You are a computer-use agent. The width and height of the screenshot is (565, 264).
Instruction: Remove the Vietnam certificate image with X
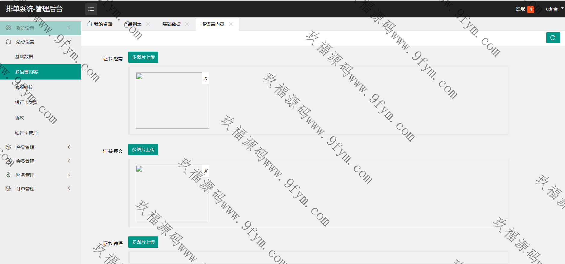pos(206,79)
